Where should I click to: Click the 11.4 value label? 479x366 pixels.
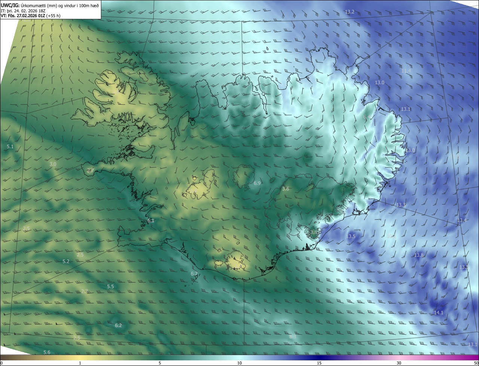(x=406, y=71)
